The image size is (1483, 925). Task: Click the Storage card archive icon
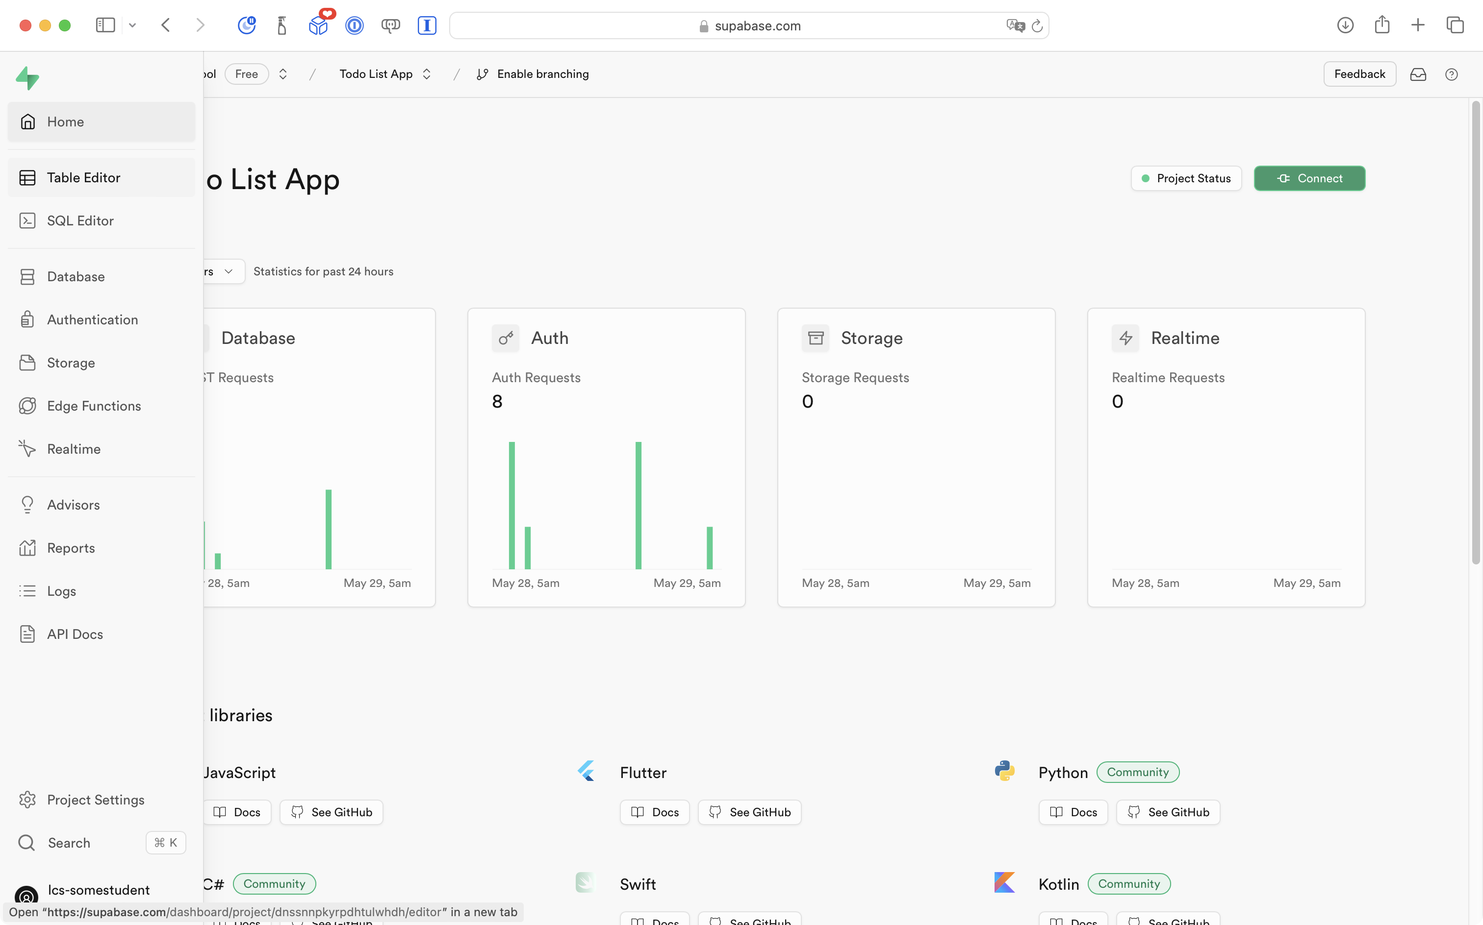pos(816,338)
